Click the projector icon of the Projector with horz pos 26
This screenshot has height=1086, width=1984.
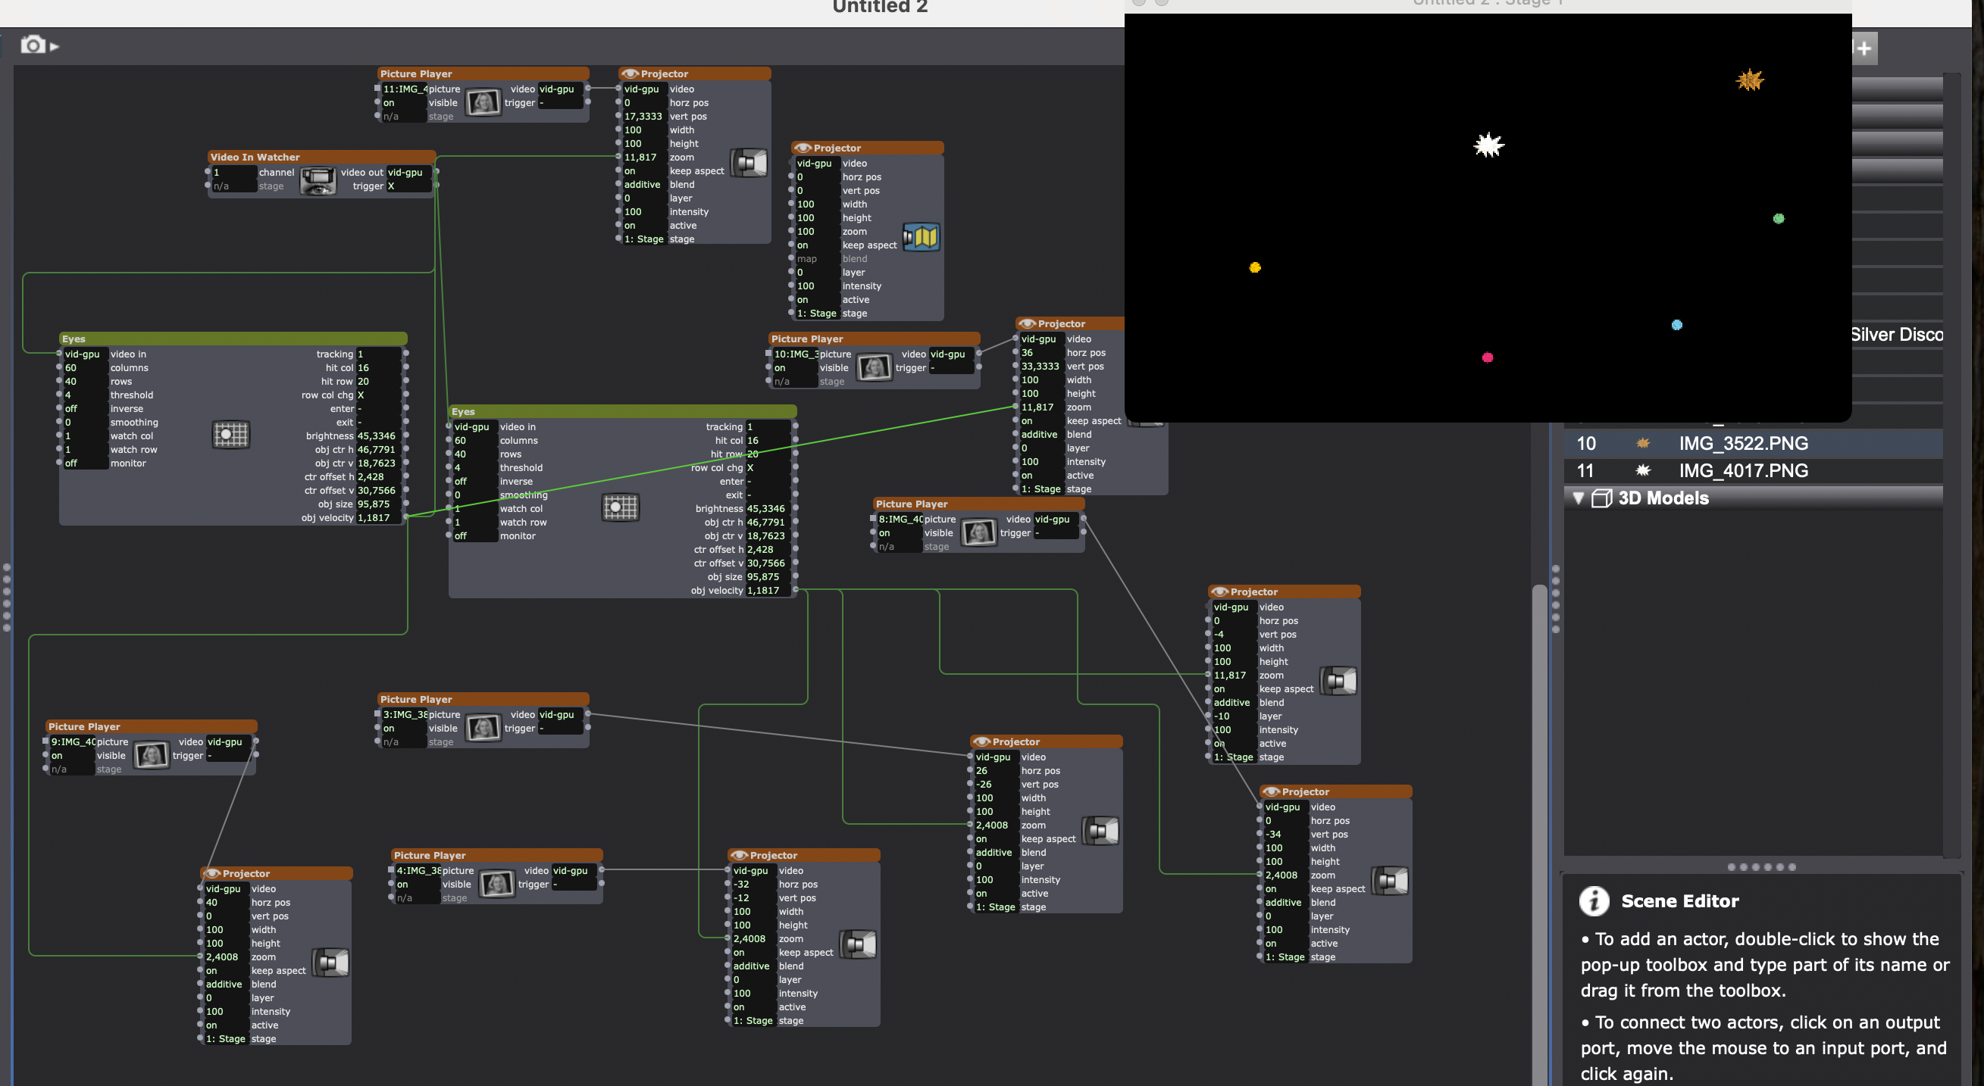click(x=1101, y=832)
